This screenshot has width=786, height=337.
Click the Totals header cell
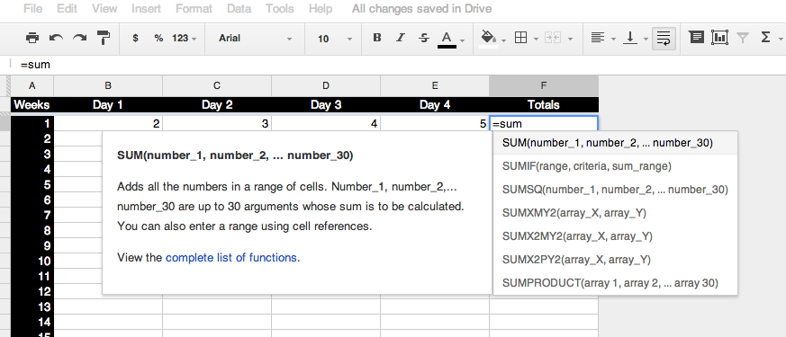pos(544,105)
